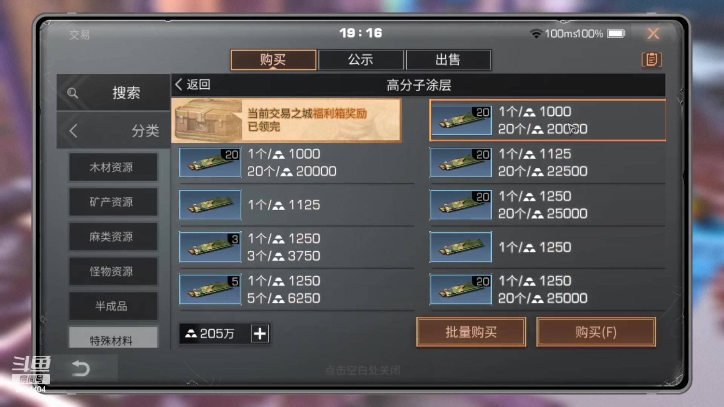This screenshot has width=724, height=407.
Task: Select the 20-pack listing priced 22500
Action: pos(548,162)
